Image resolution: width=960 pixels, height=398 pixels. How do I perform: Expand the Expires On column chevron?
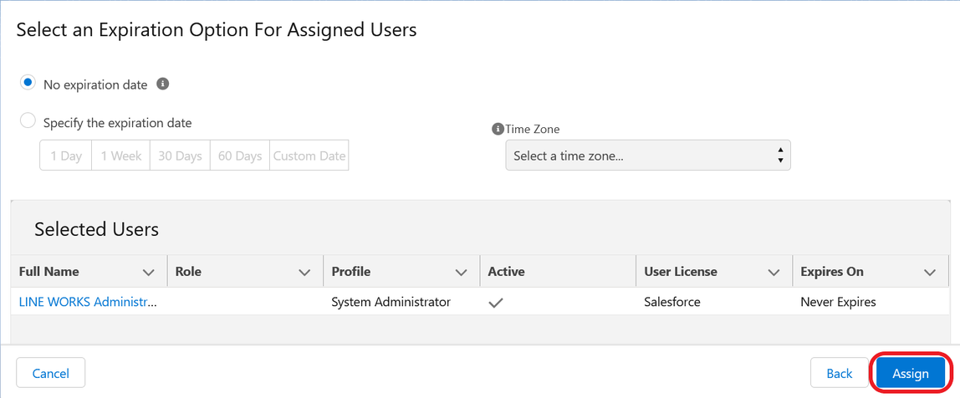point(930,273)
